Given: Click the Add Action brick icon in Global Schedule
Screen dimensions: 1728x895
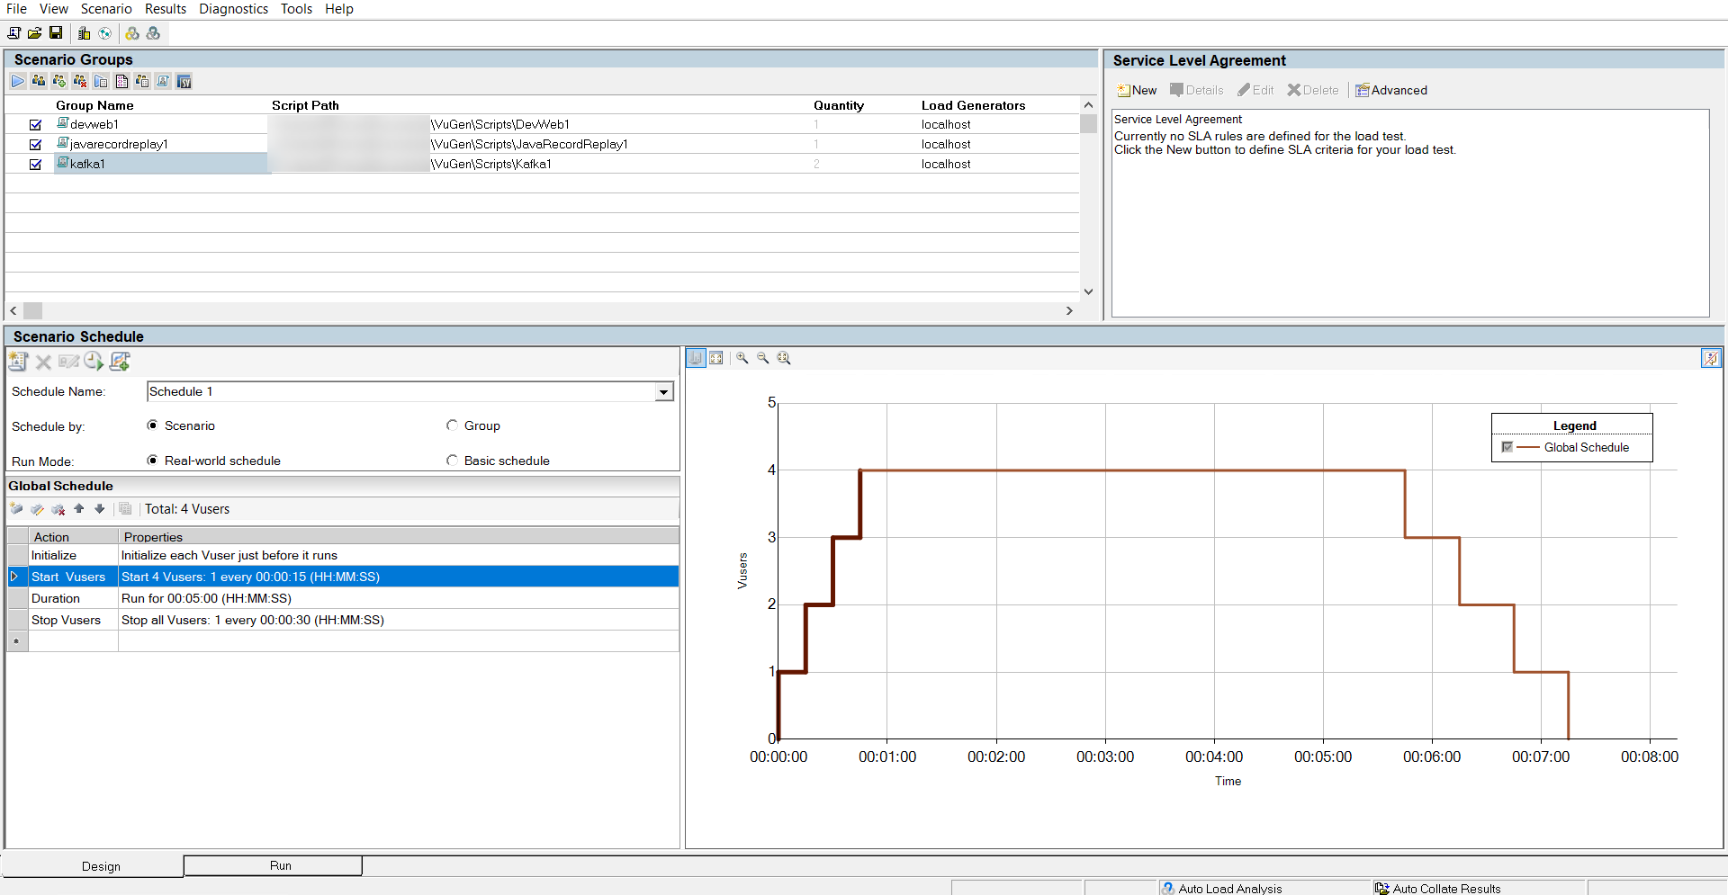Looking at the screenshot, I should tap(16, 509).
